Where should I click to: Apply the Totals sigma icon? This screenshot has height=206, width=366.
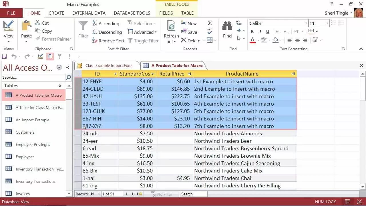210,23
